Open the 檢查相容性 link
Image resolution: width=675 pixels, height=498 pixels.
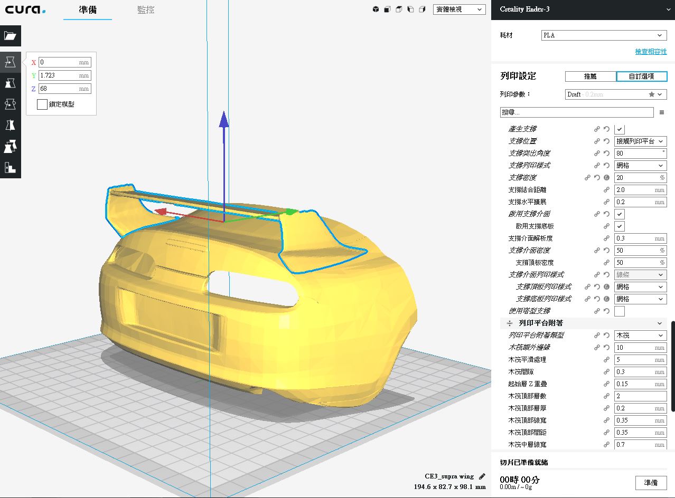tap(651, 52)
